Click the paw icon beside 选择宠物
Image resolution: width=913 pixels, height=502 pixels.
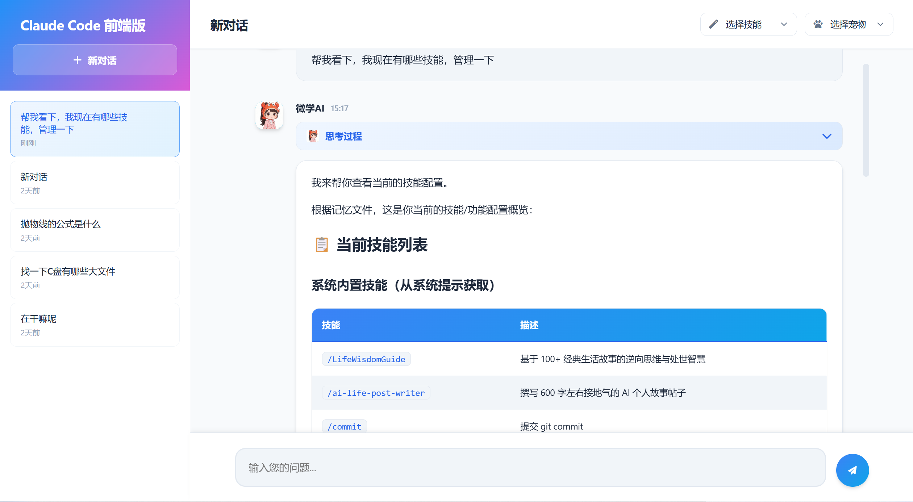[818, 24]
